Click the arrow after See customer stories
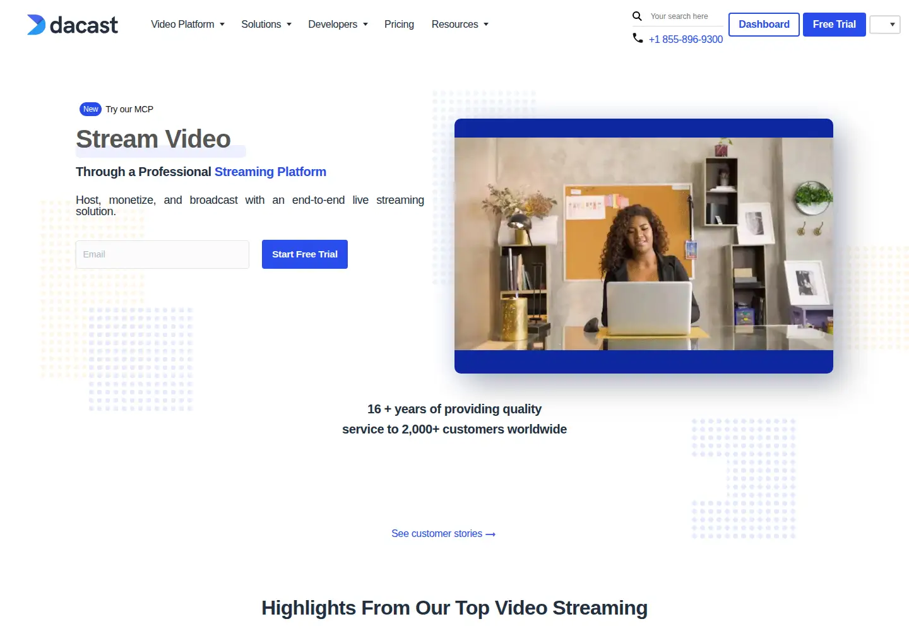The height and width of the screenshot is (631, 909). [490, 534]
